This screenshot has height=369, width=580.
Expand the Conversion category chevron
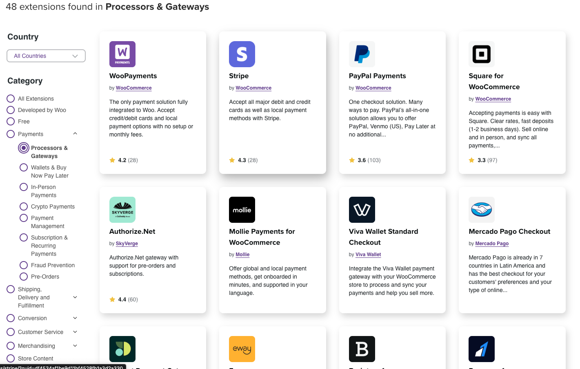click(x=75, y=318)
